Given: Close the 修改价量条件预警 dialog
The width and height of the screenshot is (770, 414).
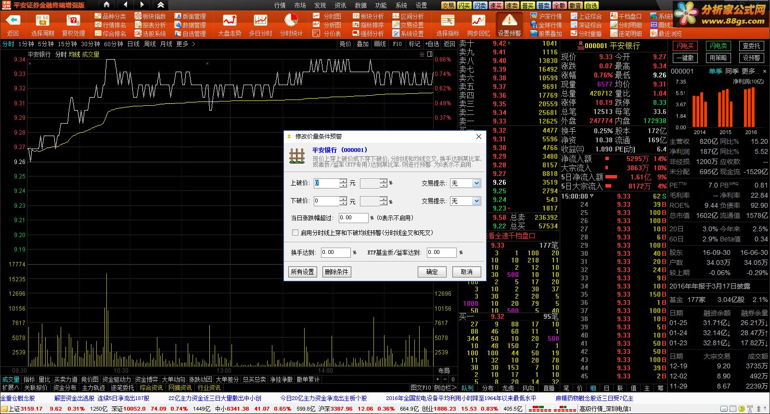Looking at the screenshot, I should (x=479, y=137).
